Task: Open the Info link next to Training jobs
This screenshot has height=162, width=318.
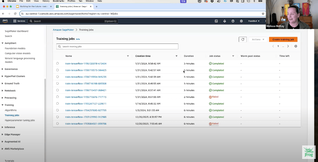Action: (x=78, y=39)
